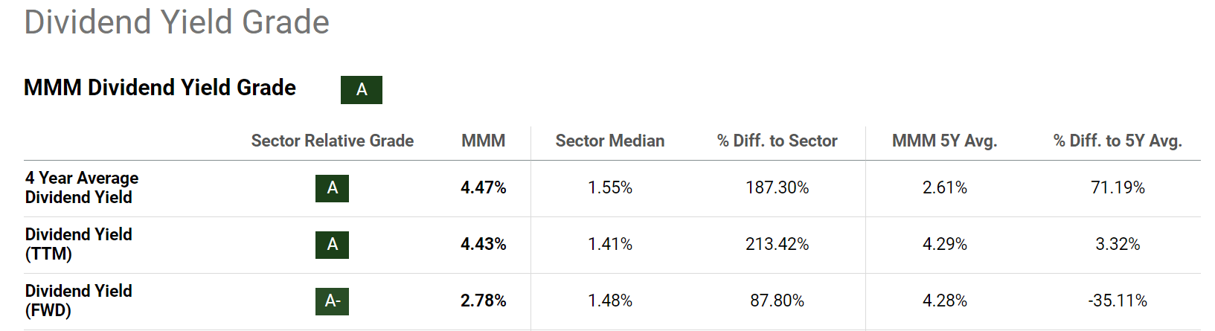Click the Dividend Yield (TTM) grade A badge
The height and width of the screenshot is (331, 1215).
point(332,245)
